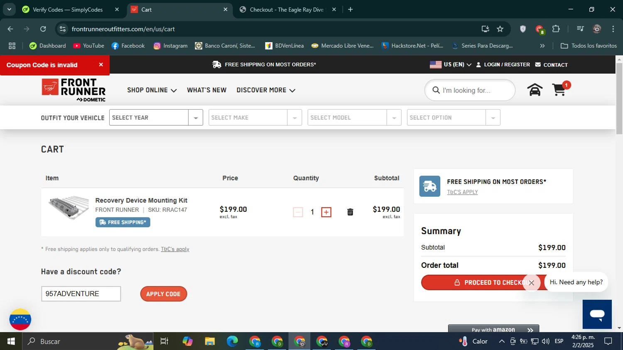Viewport: 623px width, 350px height.
Task: Open the SELECT MAKE dropdown
Action: tap(255, 117)
